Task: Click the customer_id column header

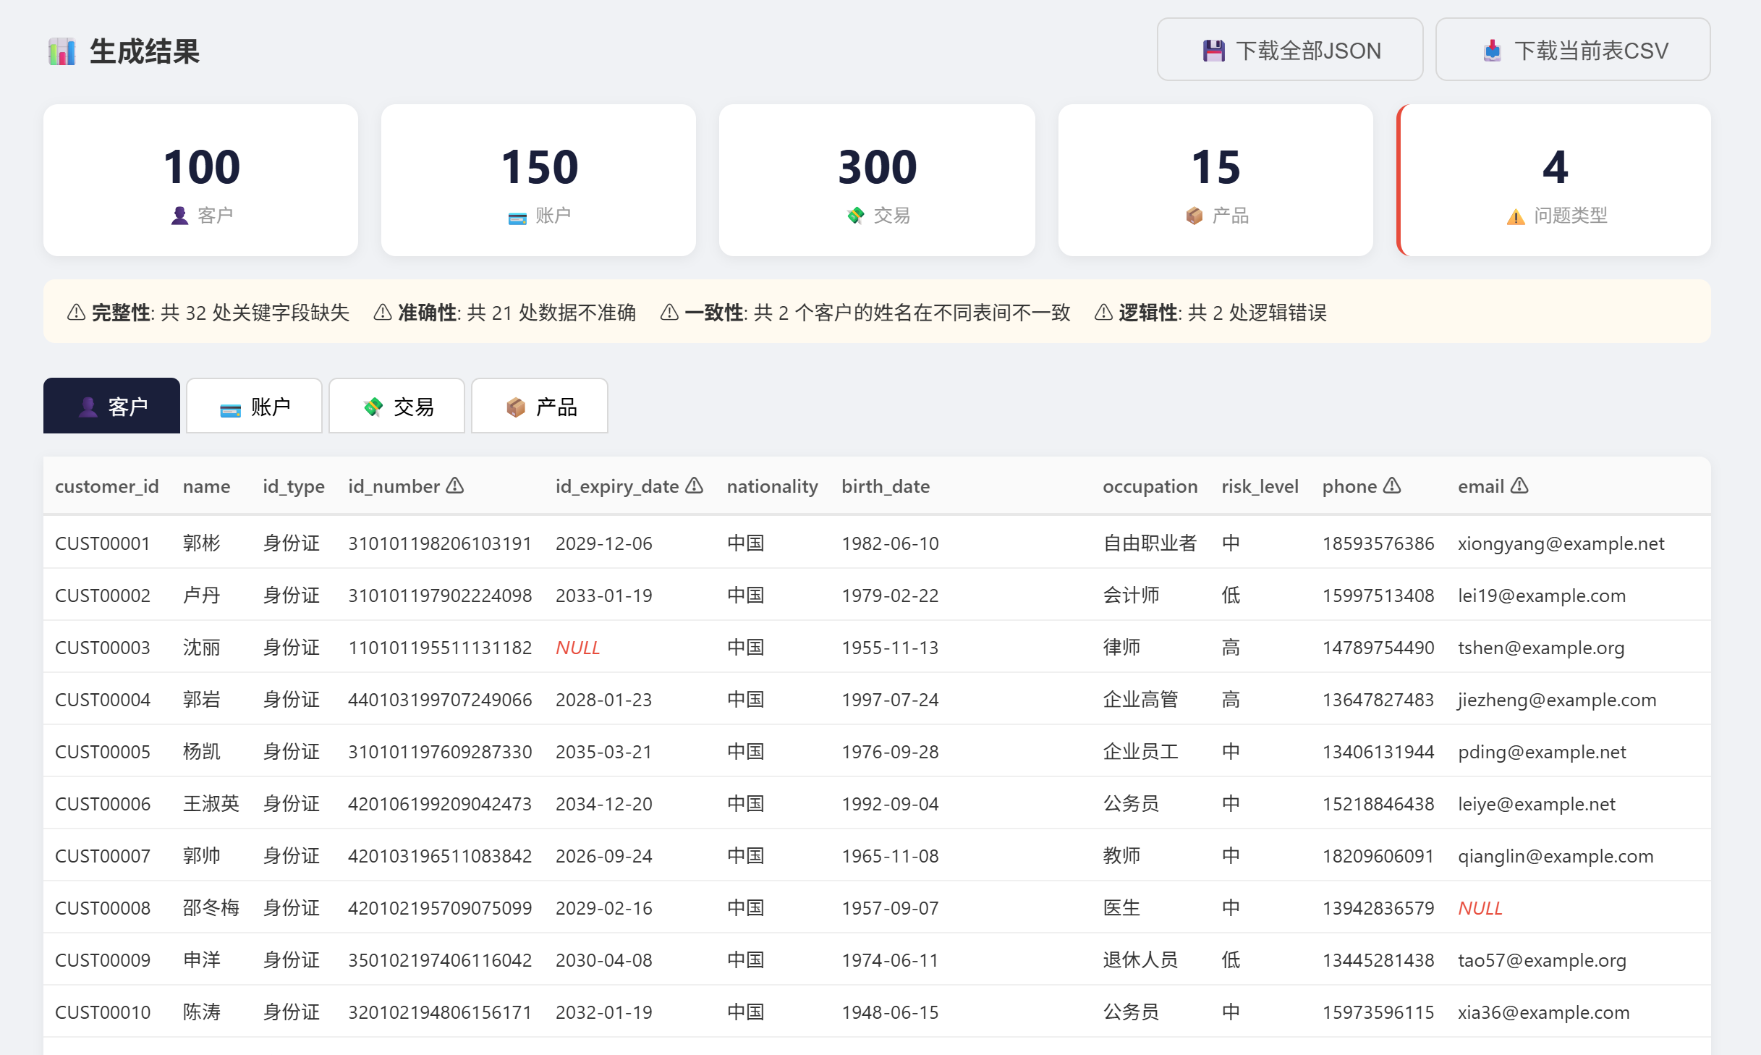Action: point(107,486)
